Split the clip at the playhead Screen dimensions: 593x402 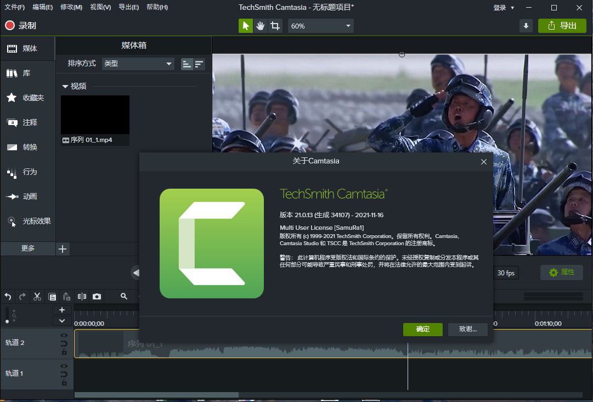point(82,297)
